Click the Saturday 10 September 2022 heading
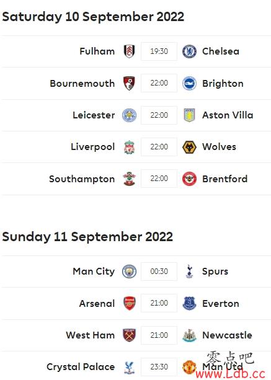This screenshot has height=380, width=271. point(93,17)
